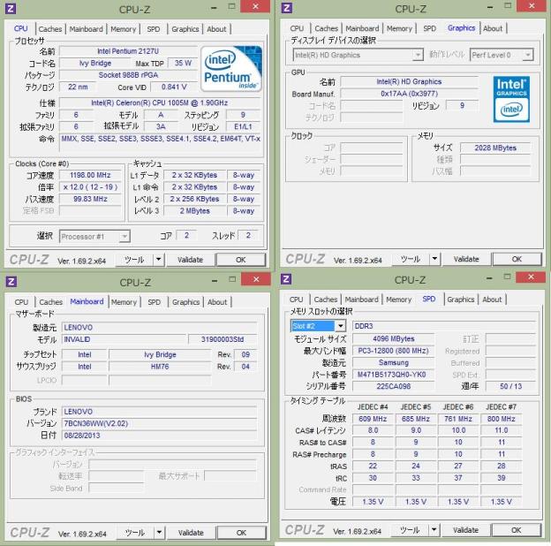Screen dimensions: 551x546
Task: Click the M471B5173QH0-YK0 part number
Action: [x=393, y=375]
